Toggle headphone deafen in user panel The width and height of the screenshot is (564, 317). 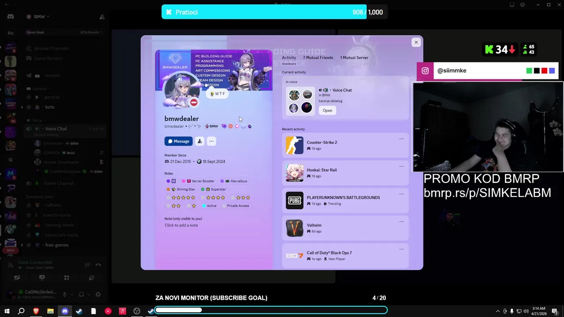[81, 295]
